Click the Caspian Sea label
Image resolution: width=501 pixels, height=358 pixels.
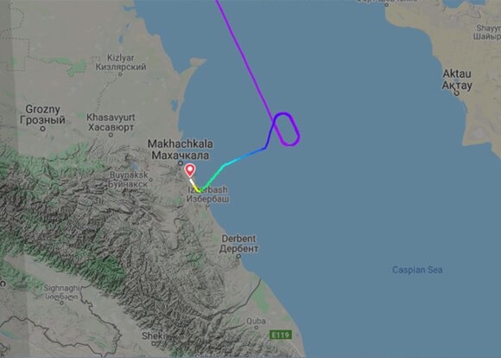coord(417,270)
